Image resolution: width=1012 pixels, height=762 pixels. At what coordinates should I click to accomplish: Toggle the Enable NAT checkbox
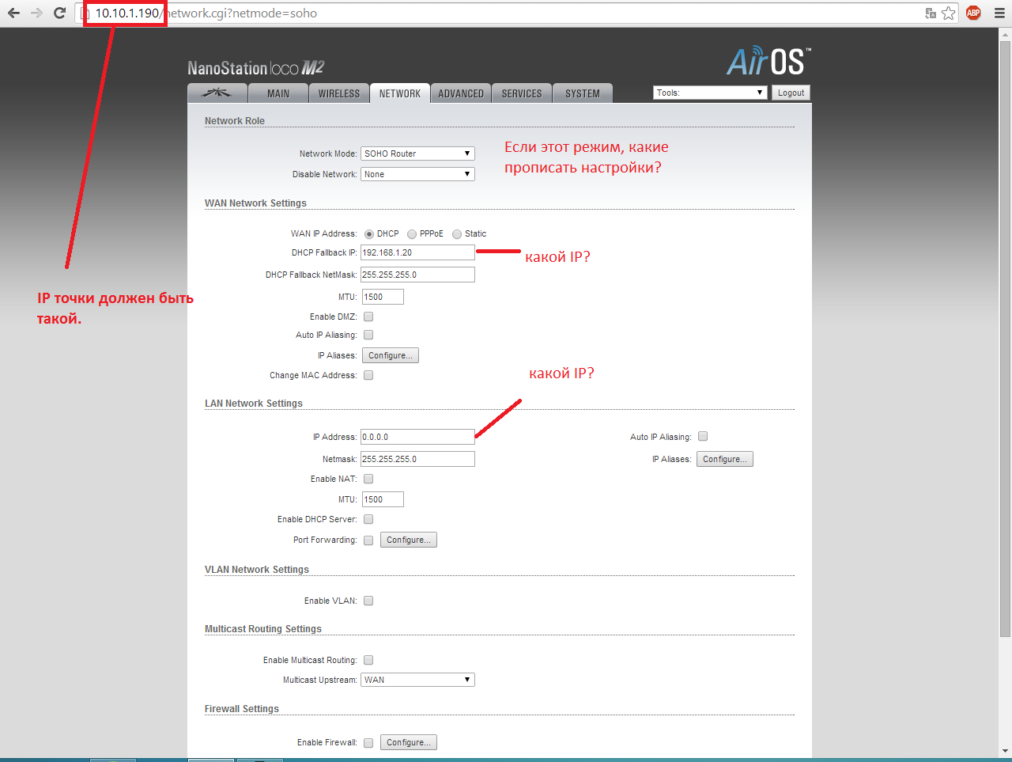click(368, 479)
